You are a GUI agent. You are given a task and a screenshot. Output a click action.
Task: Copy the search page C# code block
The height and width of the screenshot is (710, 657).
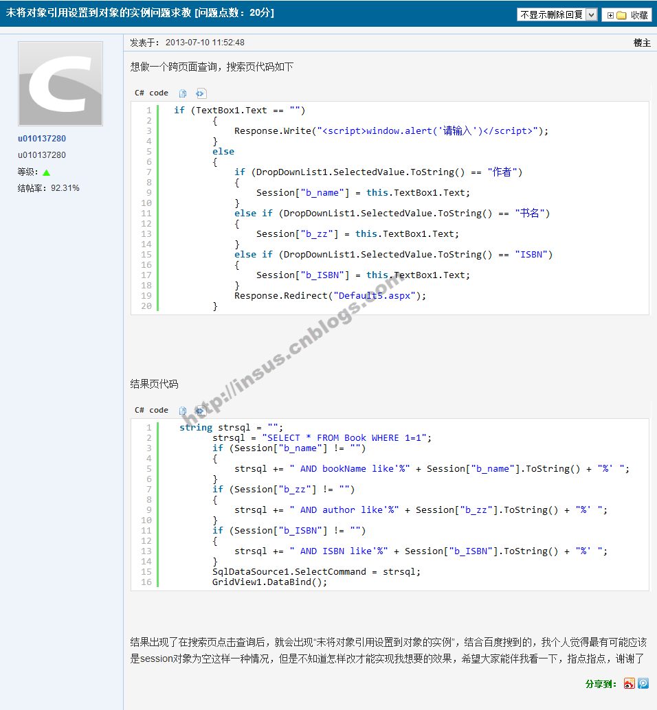pos(183,93)
